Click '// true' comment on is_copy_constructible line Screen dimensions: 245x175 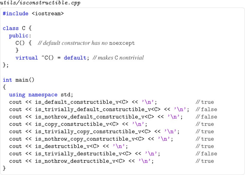(205, 124)
